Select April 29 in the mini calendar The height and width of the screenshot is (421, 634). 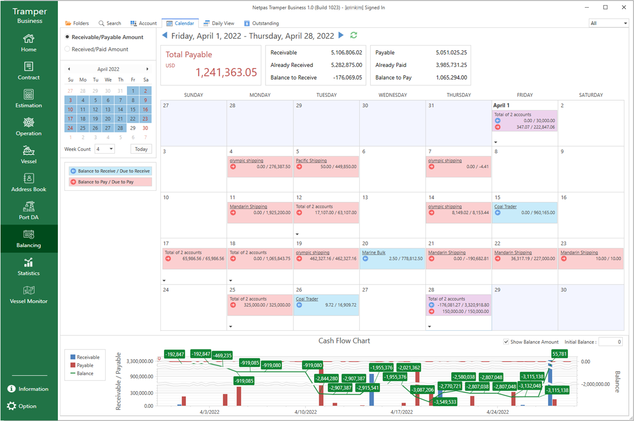point(133,128)
